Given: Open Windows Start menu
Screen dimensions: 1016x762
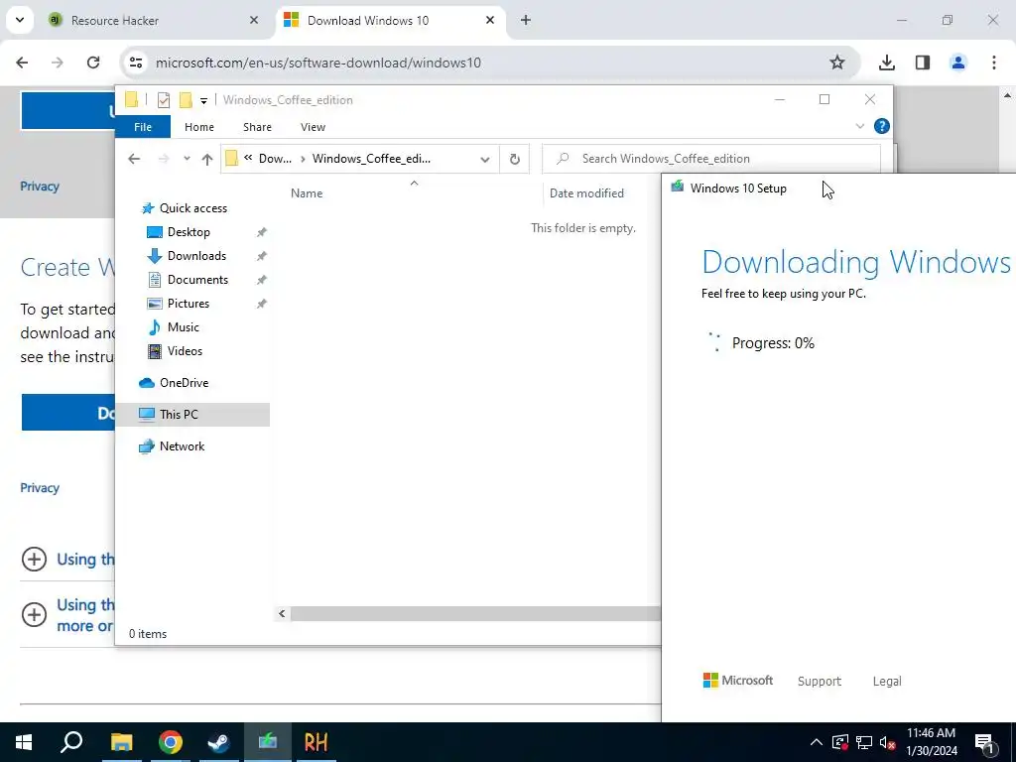Looking at the screenshot, I should point(24,742).
